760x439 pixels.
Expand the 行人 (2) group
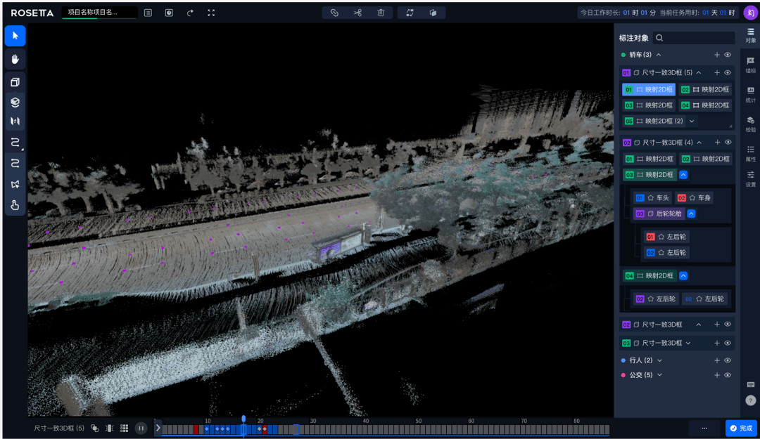(x=659, y=360)
